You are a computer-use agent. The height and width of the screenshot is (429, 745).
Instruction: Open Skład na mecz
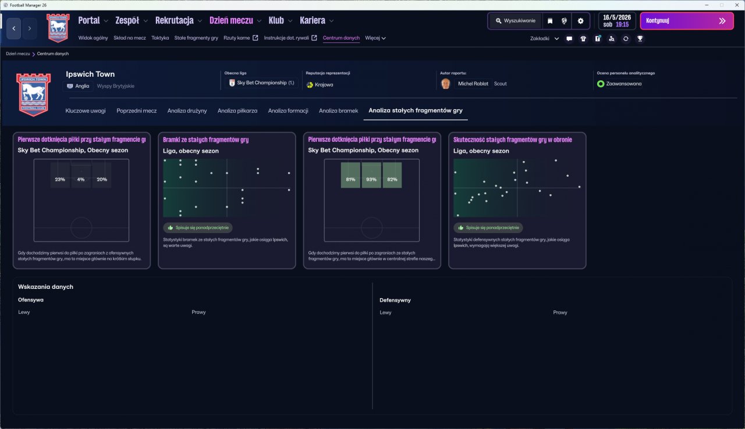[130, 38]
